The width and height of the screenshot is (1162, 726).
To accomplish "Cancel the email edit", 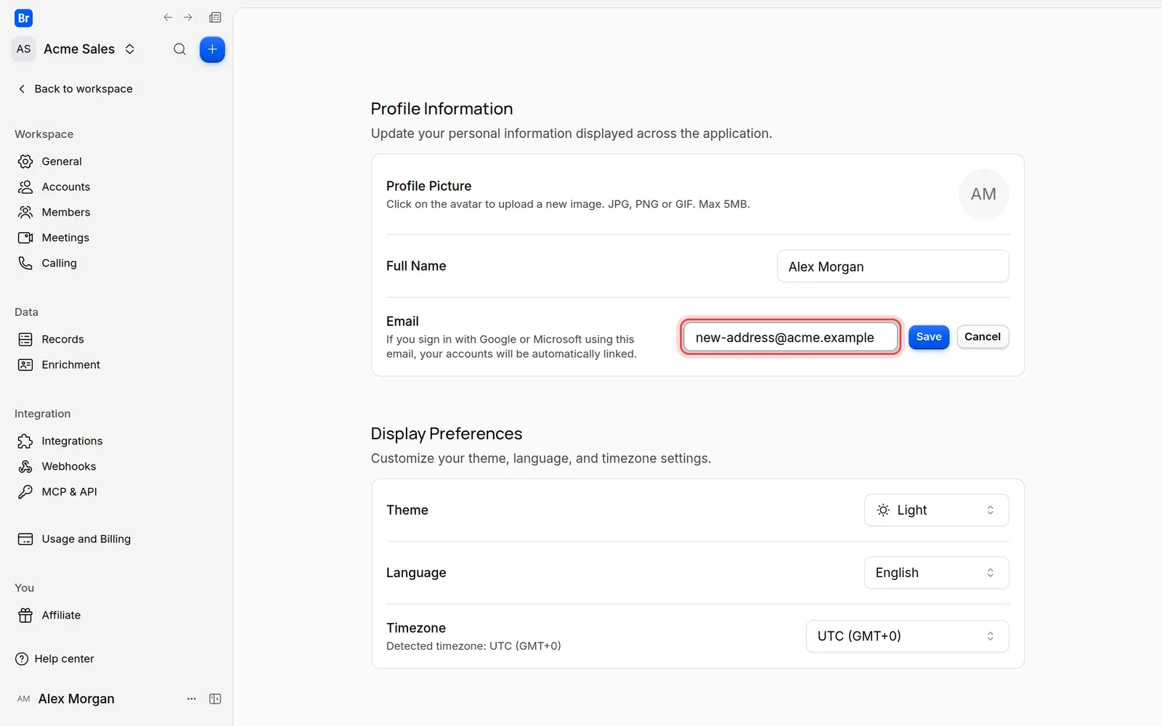I will point(983,337).
